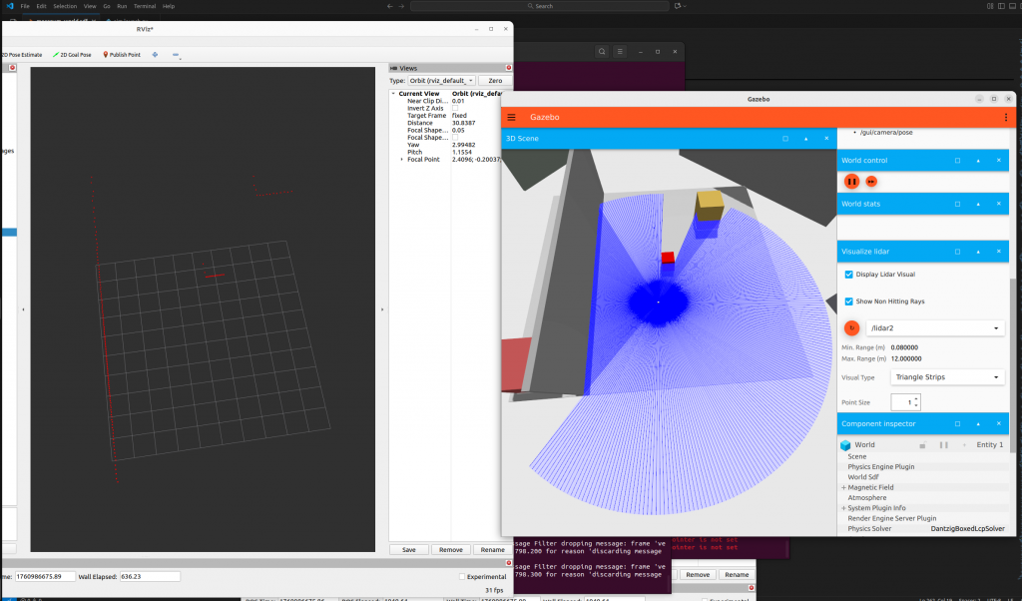Select the 2D Goal Pose tool
Screen dimensions: 1022x601
coord(71,55)
